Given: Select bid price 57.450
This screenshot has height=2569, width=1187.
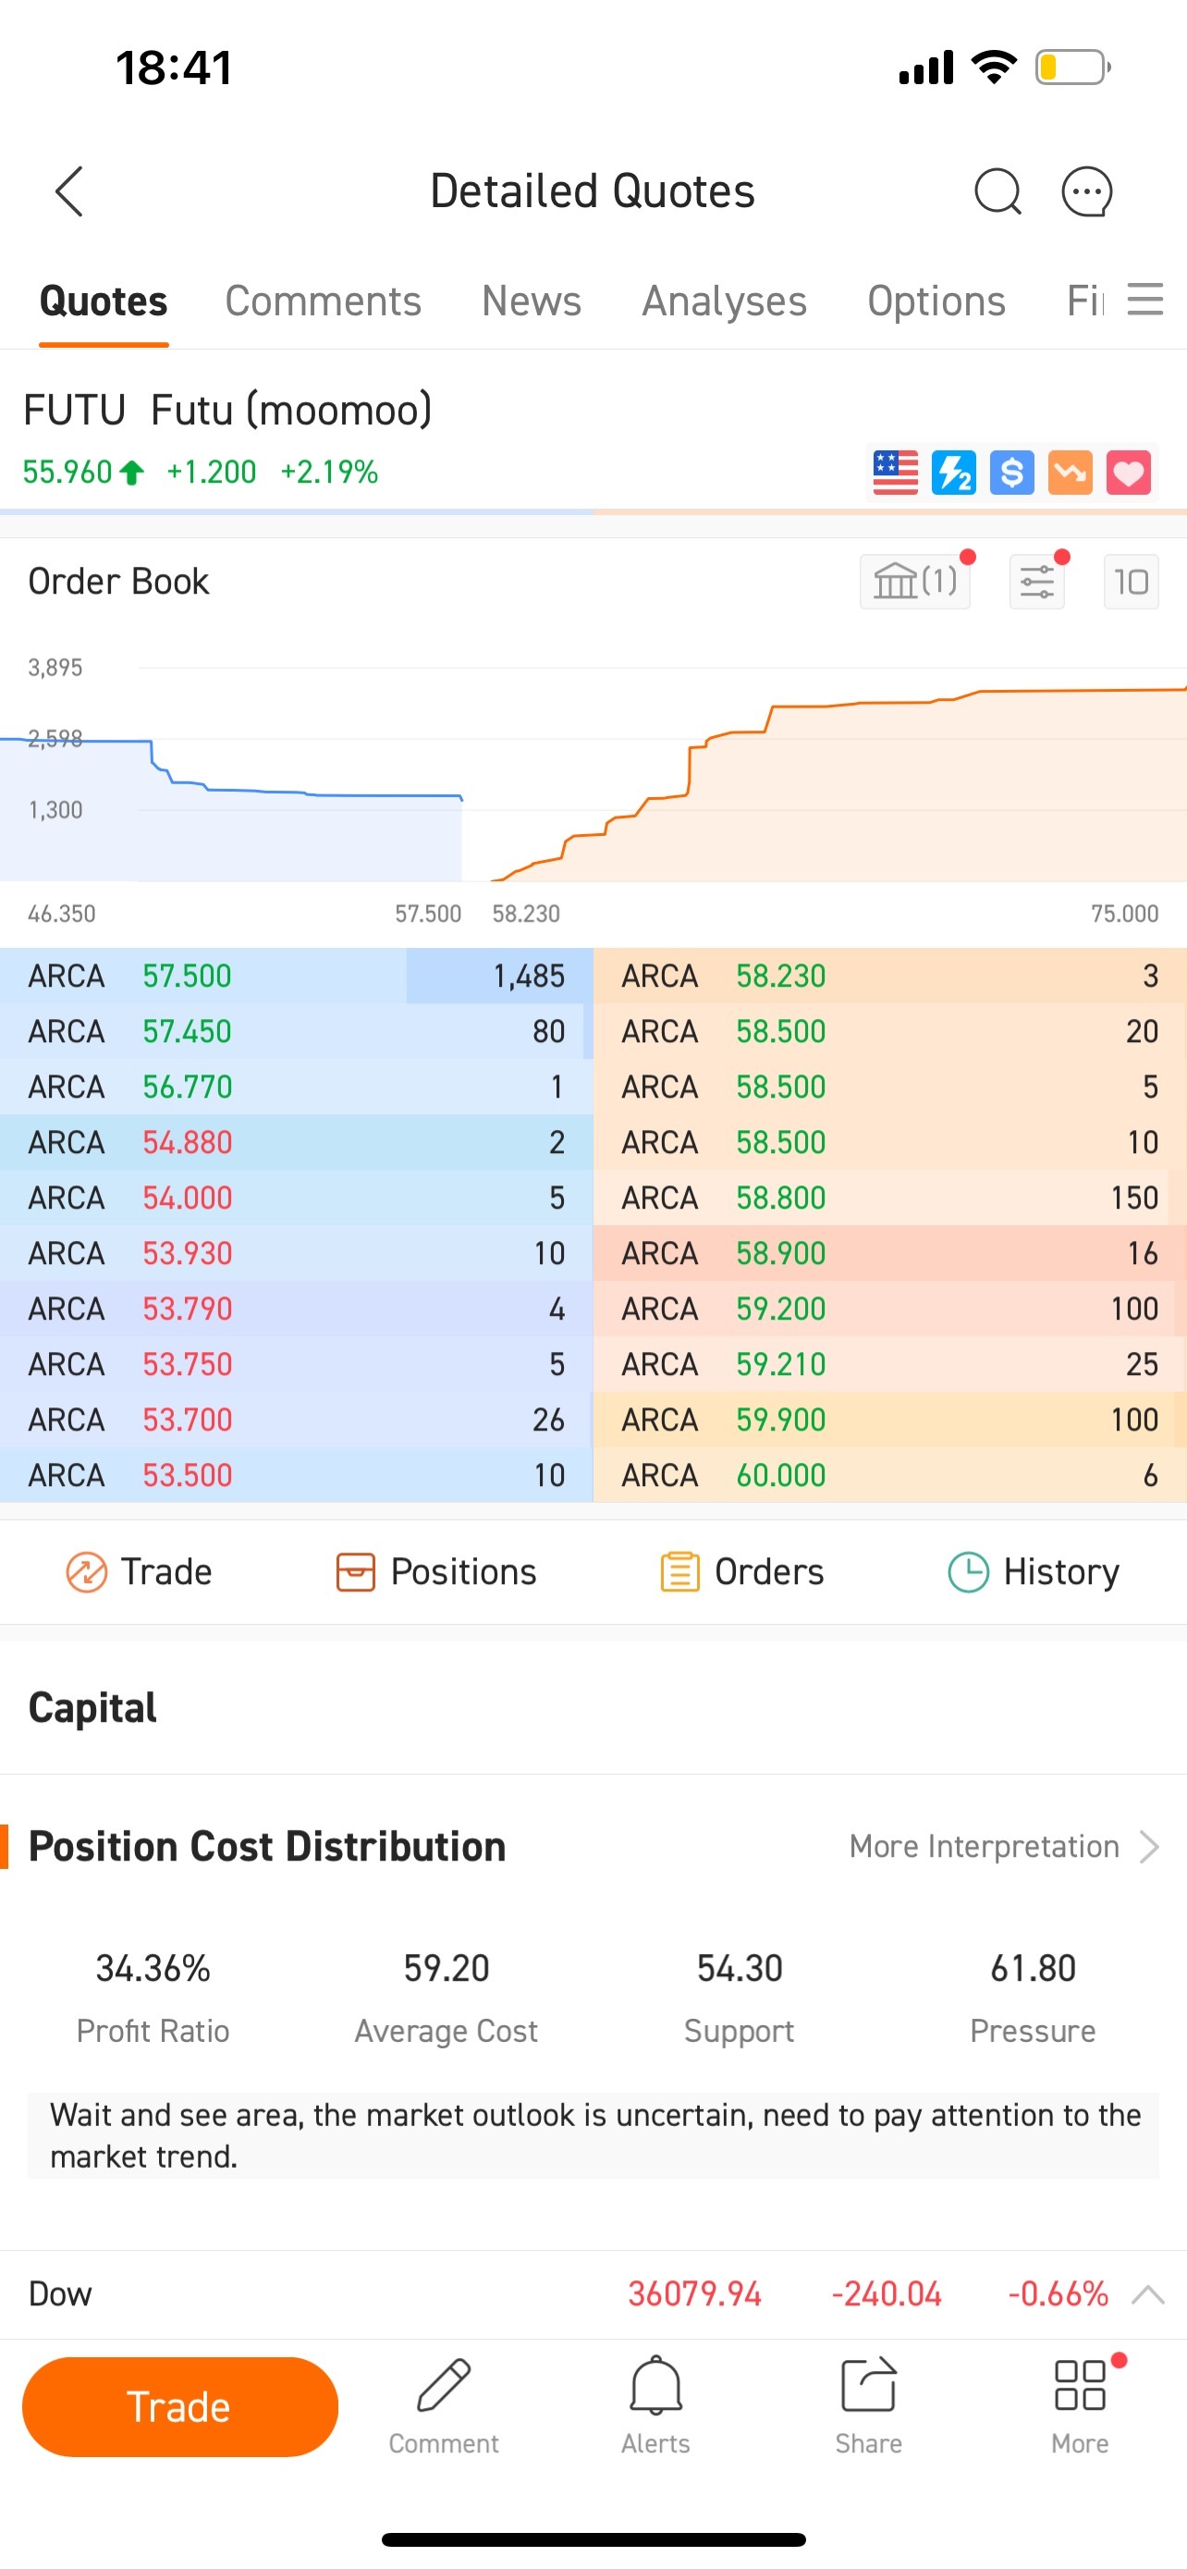Looking at the screenshot, I should tap(187, 1031).
